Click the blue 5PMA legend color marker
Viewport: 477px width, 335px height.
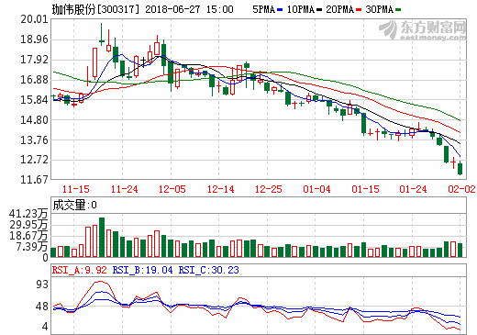280,10
